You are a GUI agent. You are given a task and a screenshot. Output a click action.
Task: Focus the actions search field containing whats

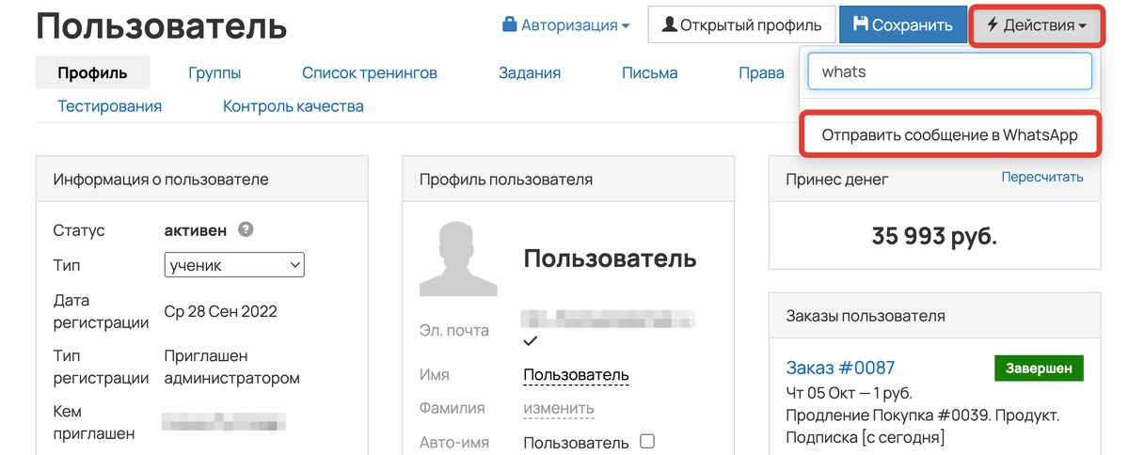coord(949,71)
